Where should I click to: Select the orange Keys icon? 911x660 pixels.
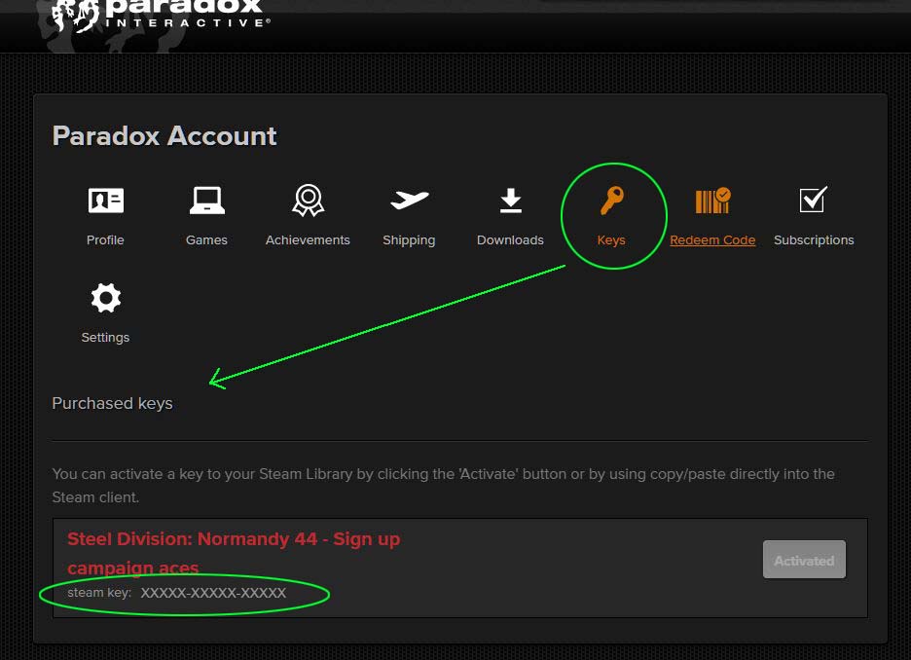point(612,201)
